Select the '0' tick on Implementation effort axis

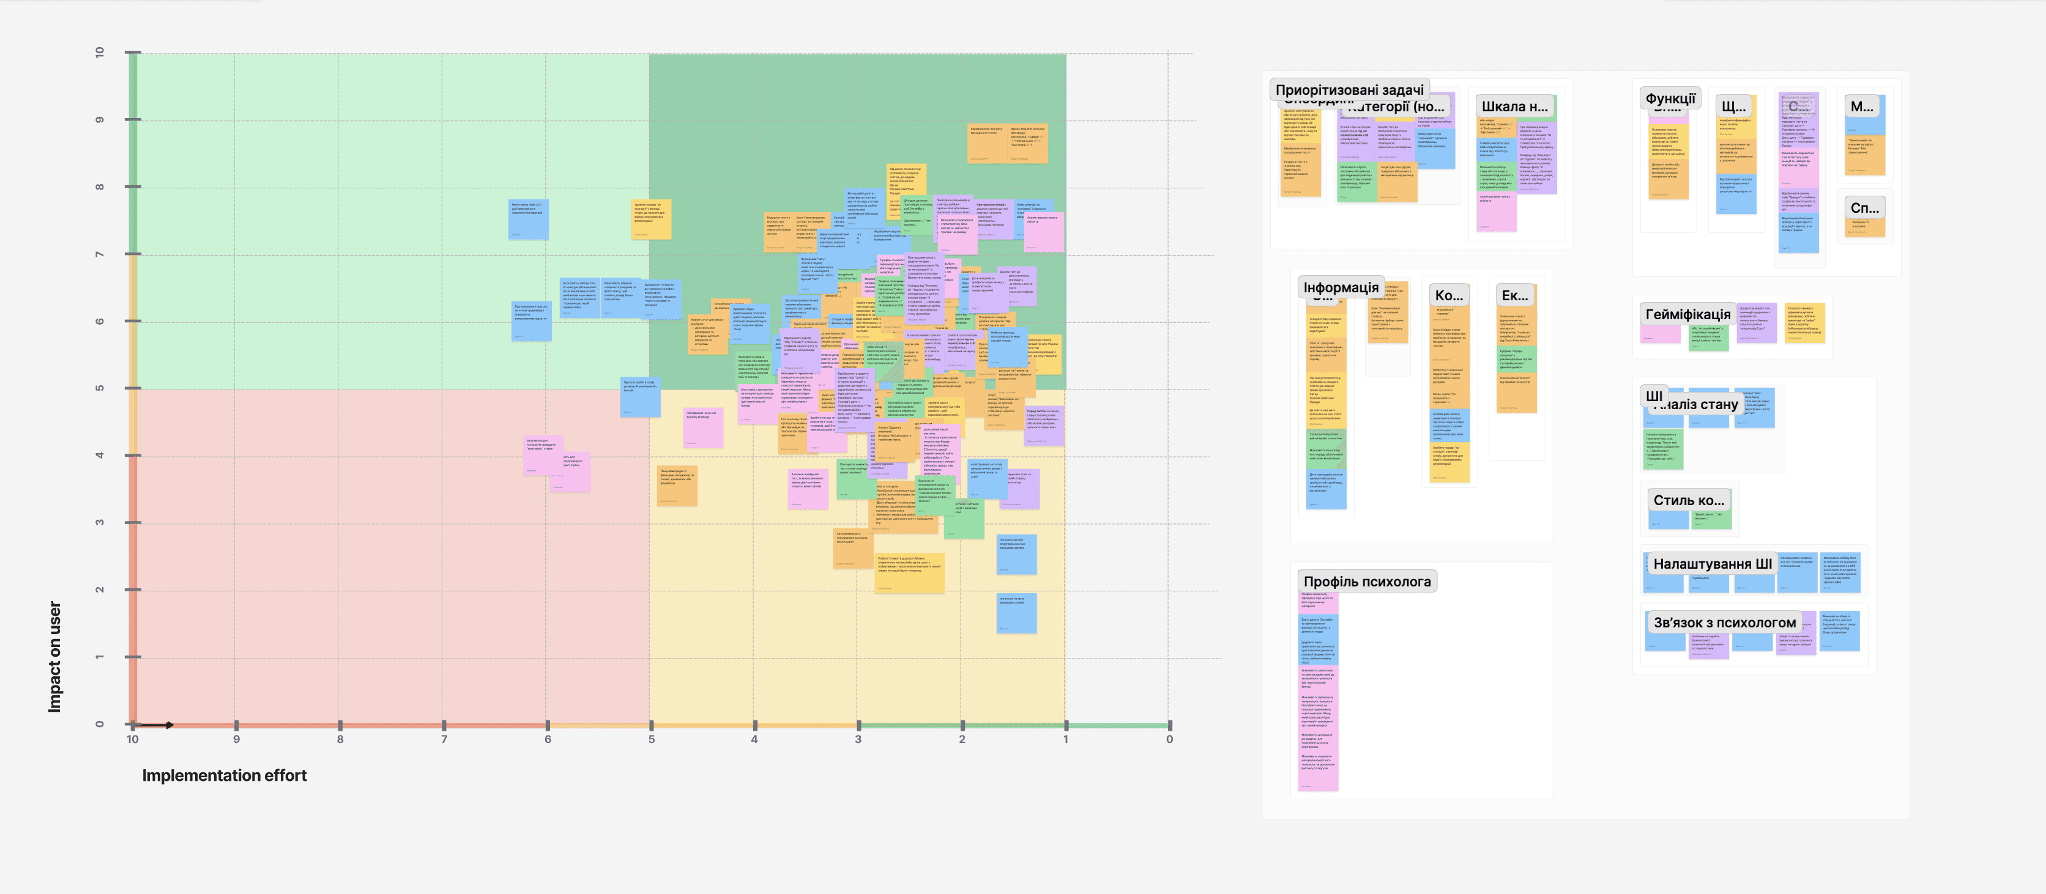pos(1169,739)
